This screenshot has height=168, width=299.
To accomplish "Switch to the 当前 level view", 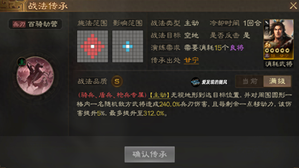I will pyautogui.click(x=250, y=81).
